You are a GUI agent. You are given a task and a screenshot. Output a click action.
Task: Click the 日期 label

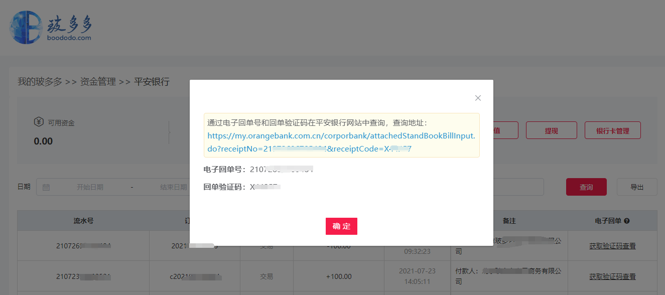pos(24,187)
